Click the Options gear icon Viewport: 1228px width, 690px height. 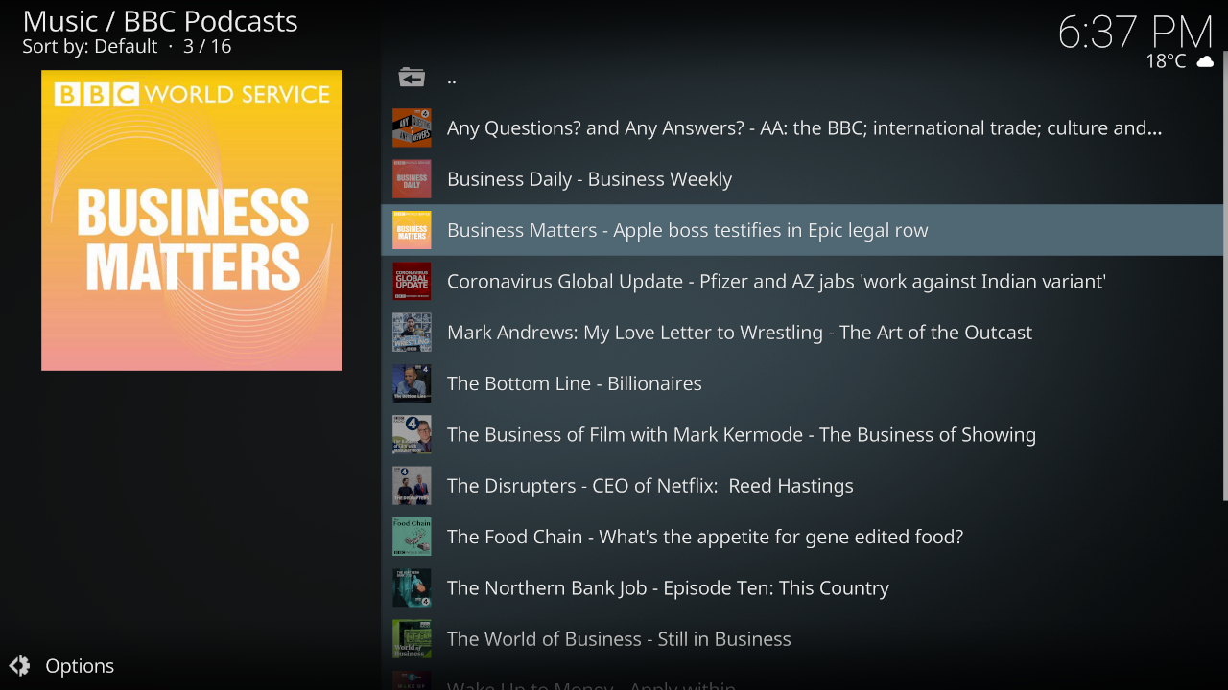[19, 666]
